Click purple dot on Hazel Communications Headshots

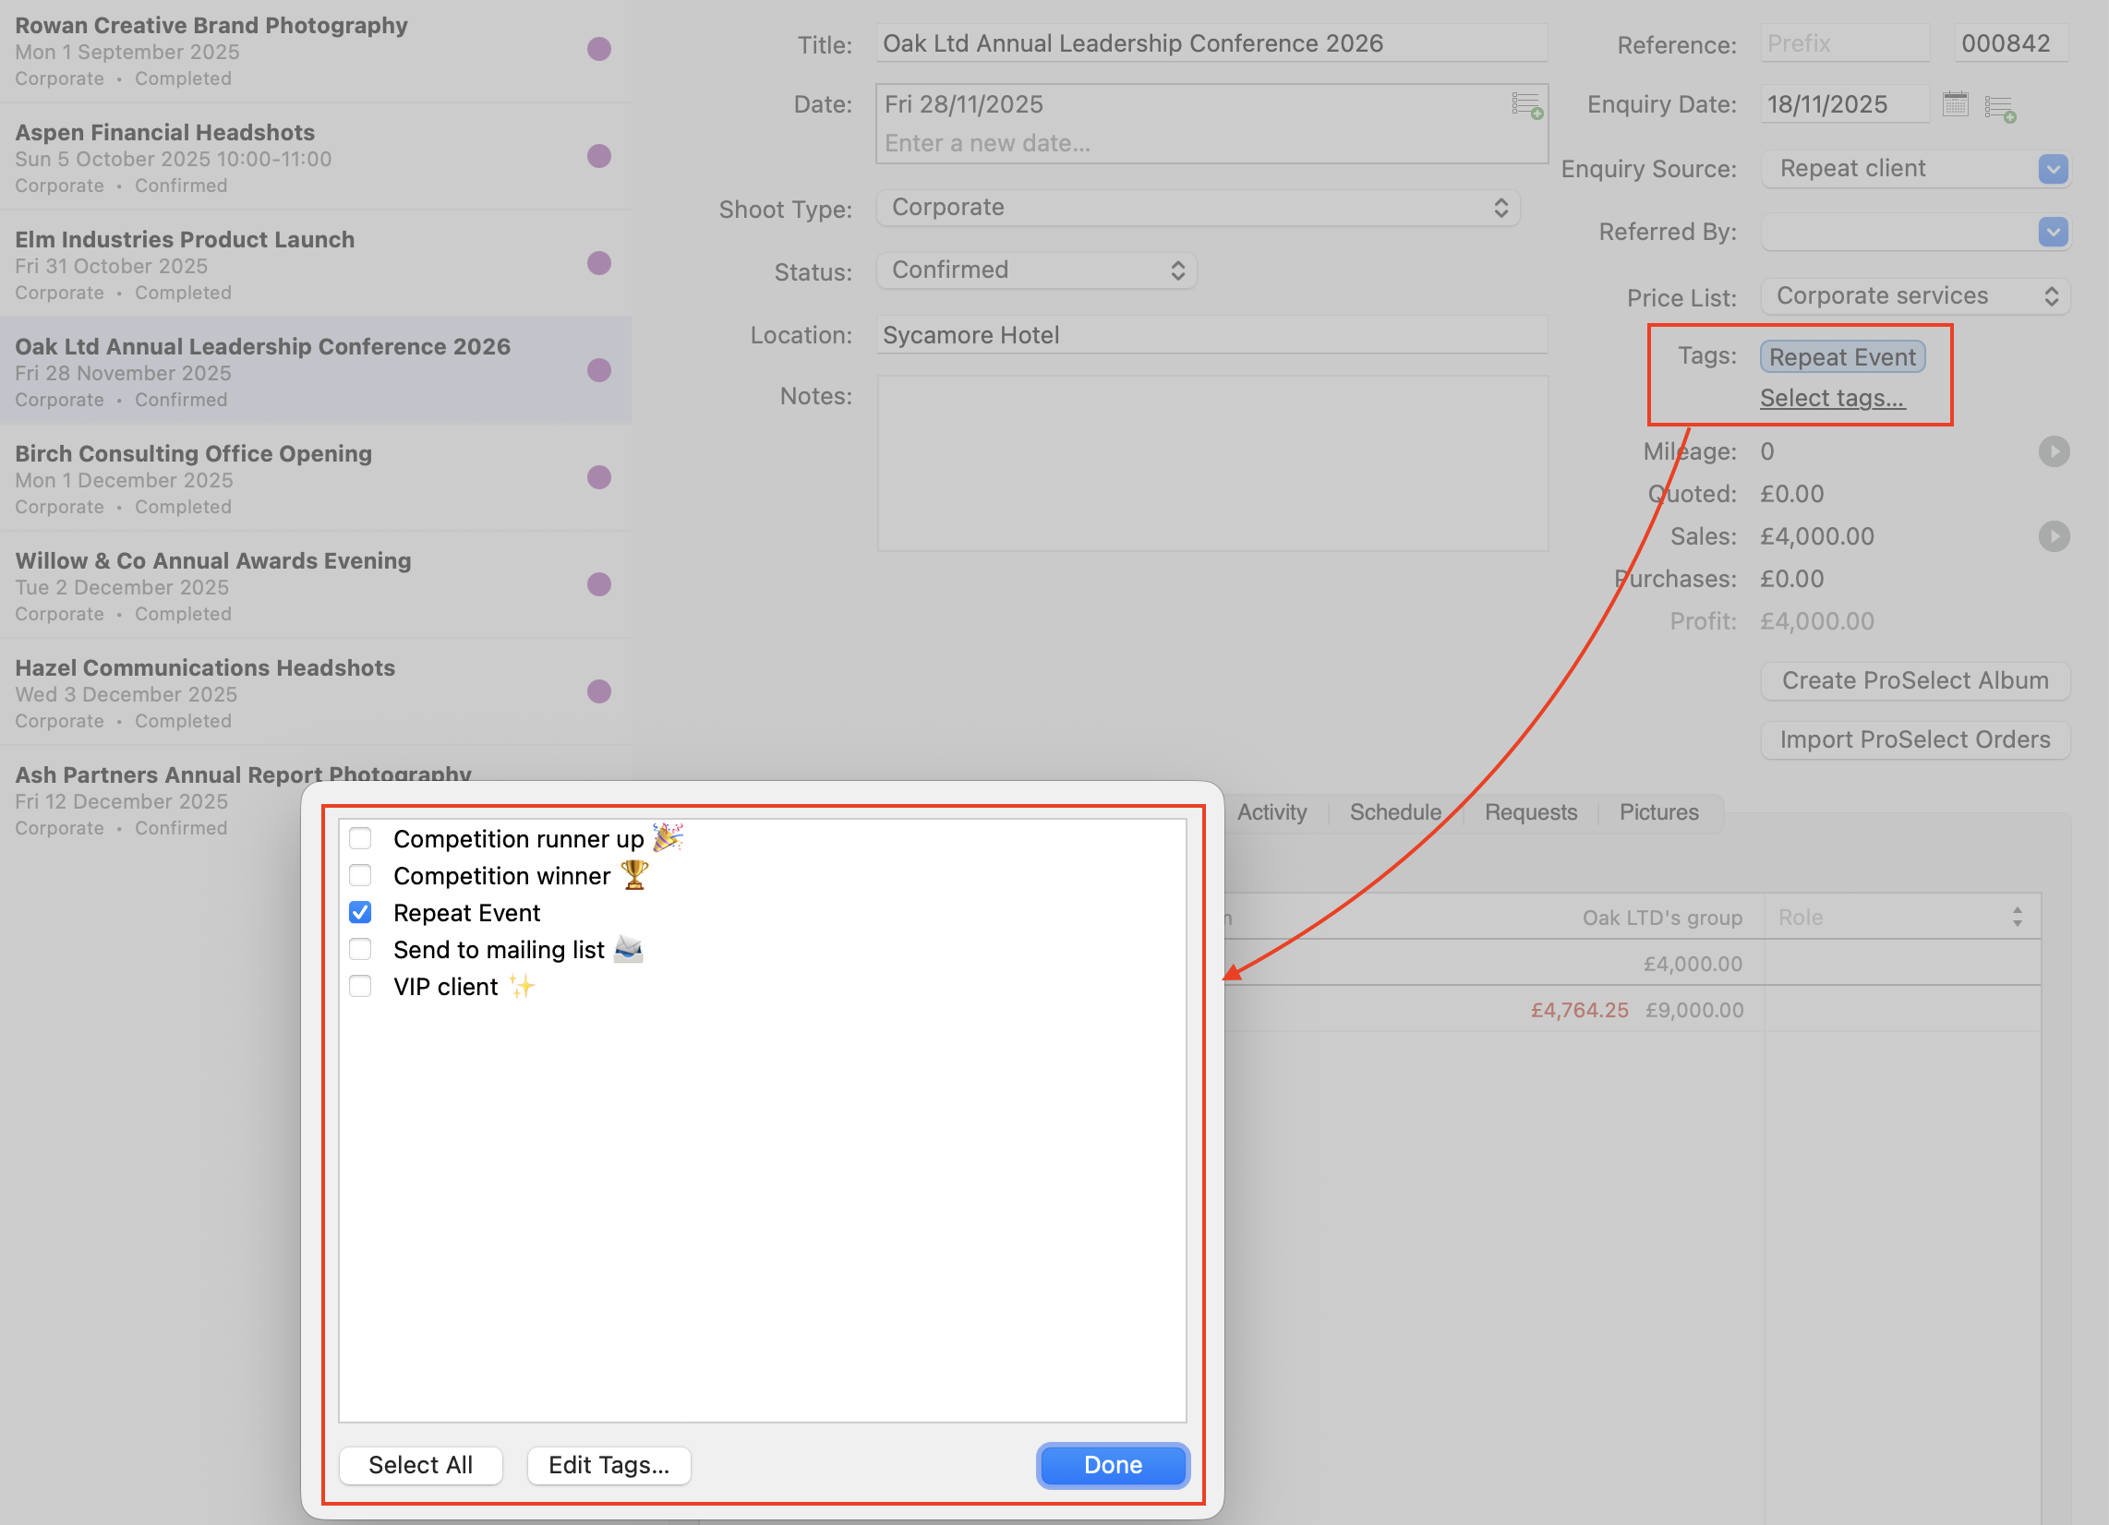click(599, 690)
